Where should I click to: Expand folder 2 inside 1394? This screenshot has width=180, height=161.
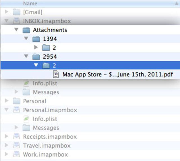36,47
